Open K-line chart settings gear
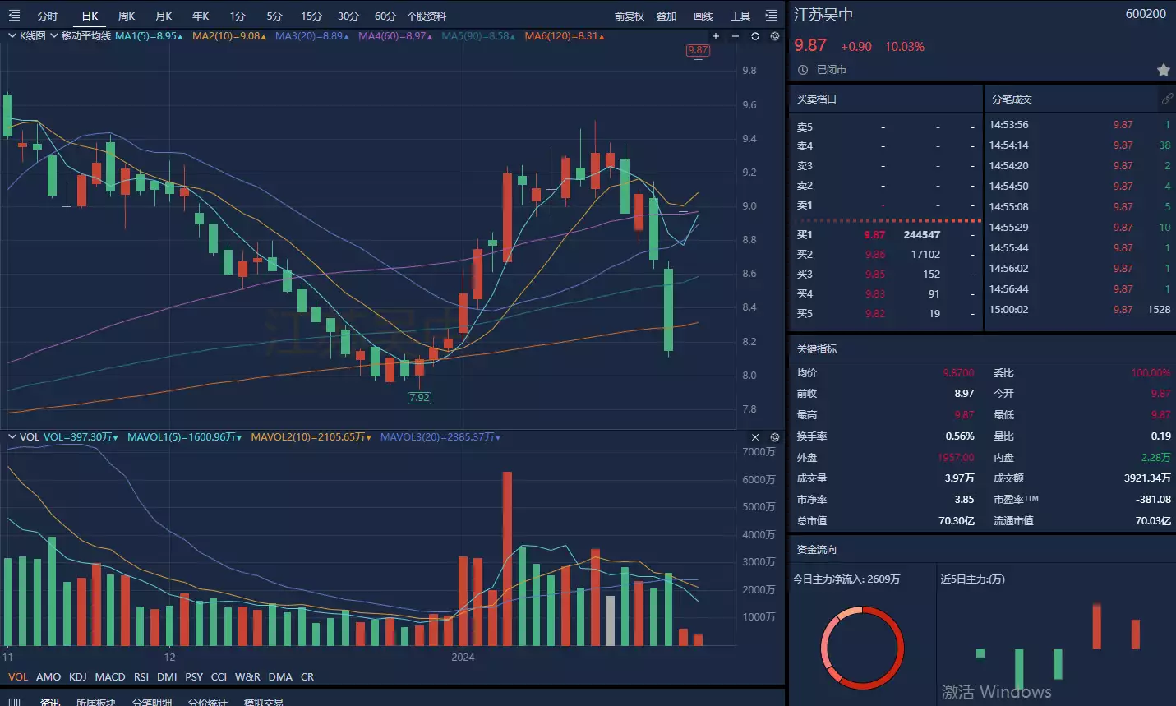 pos(774,36)
